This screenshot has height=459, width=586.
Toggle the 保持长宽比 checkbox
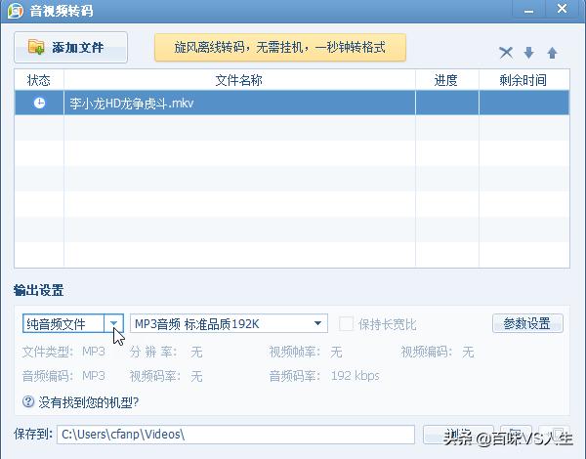pos(346,324)
